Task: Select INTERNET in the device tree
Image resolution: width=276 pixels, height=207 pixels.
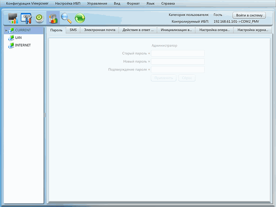Action: click(x=23, y=45)
